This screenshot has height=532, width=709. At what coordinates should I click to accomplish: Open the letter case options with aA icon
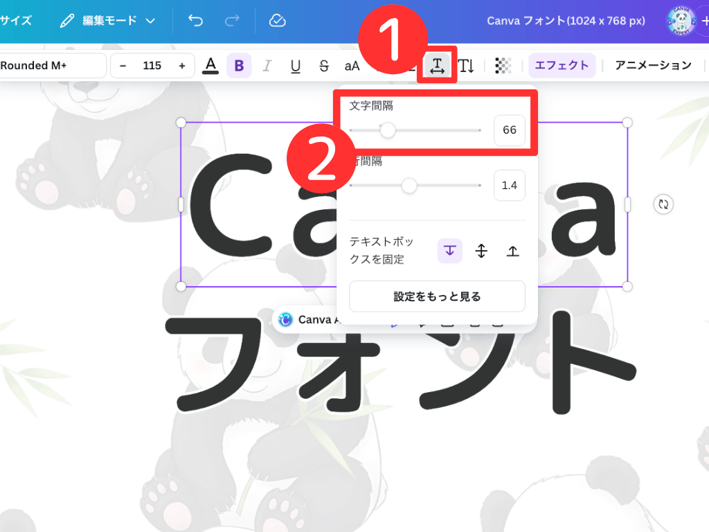351,65
